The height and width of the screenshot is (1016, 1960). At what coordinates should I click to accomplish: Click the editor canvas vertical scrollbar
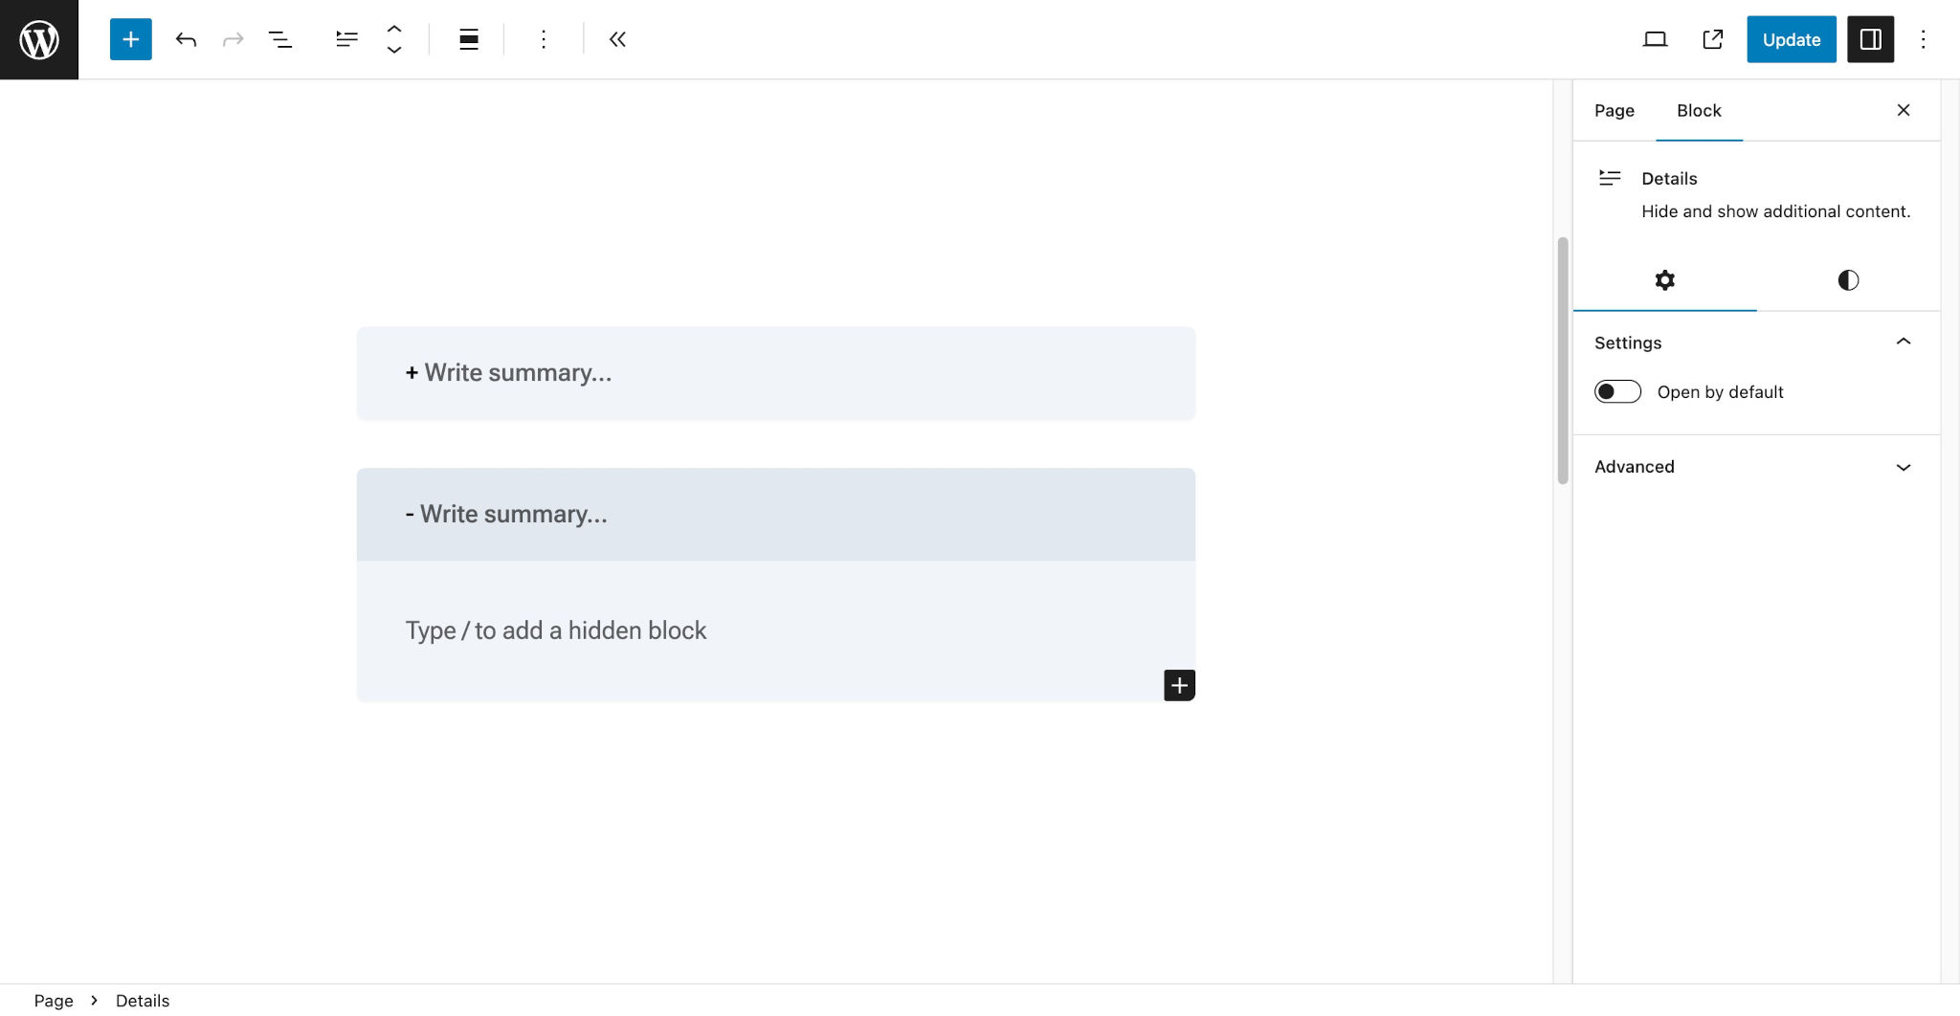1563,361
